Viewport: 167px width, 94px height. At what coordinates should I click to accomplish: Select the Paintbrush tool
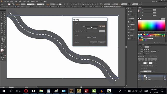(x=2, y=22)
